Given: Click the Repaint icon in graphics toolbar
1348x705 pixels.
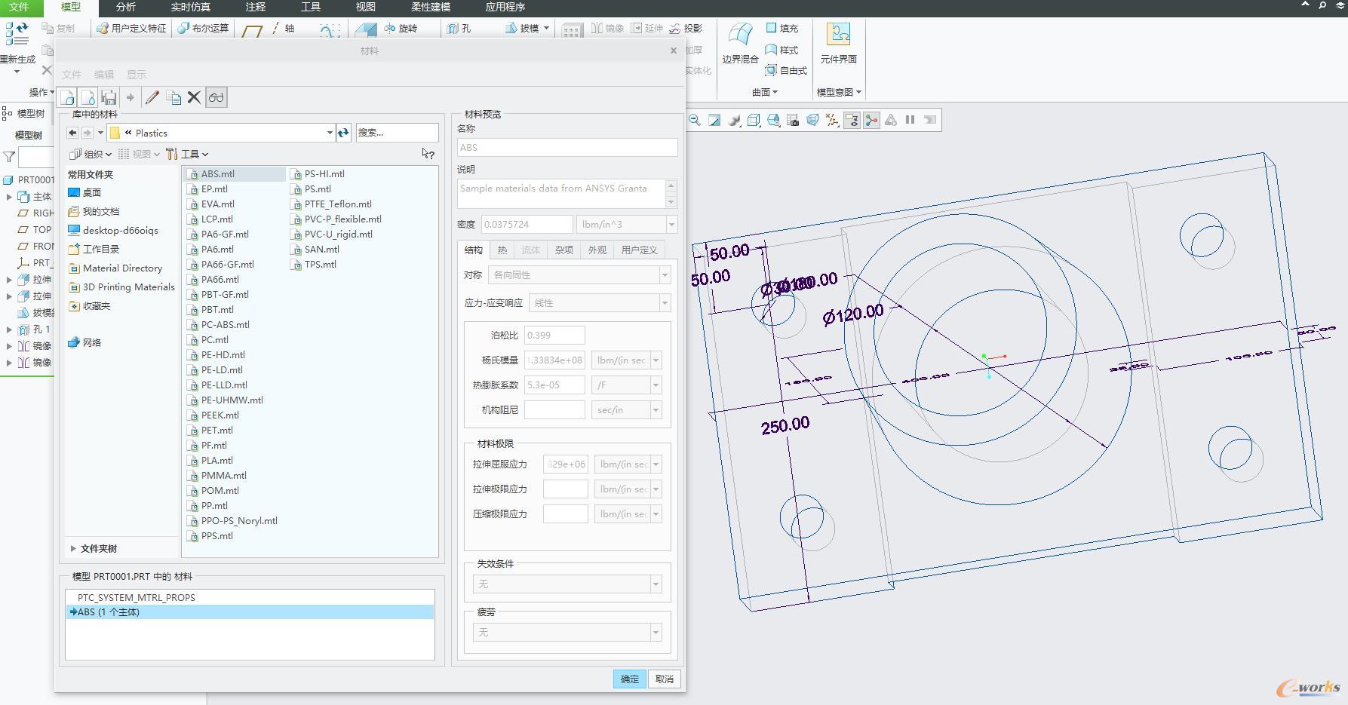Looking at the screenshot, I should [714, 120].
